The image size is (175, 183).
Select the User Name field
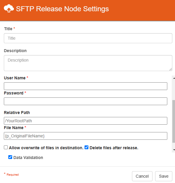[85, 86]
